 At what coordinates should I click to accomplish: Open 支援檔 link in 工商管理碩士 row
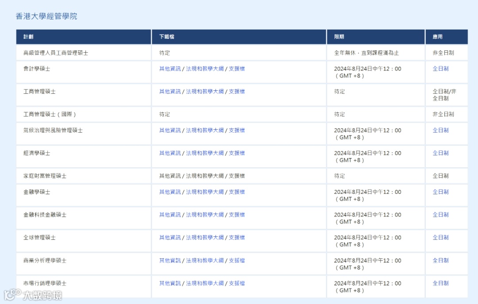[237, 92]
